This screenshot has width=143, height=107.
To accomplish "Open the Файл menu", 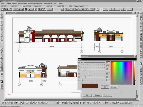I will click(x=2, y=4).
